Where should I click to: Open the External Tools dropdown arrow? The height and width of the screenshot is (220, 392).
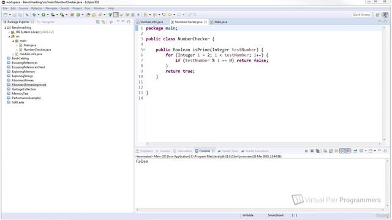click(67, 15)
